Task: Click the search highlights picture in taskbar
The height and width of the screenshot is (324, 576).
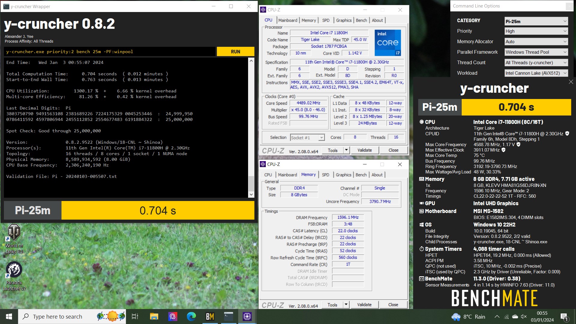Action: (111, 316)
